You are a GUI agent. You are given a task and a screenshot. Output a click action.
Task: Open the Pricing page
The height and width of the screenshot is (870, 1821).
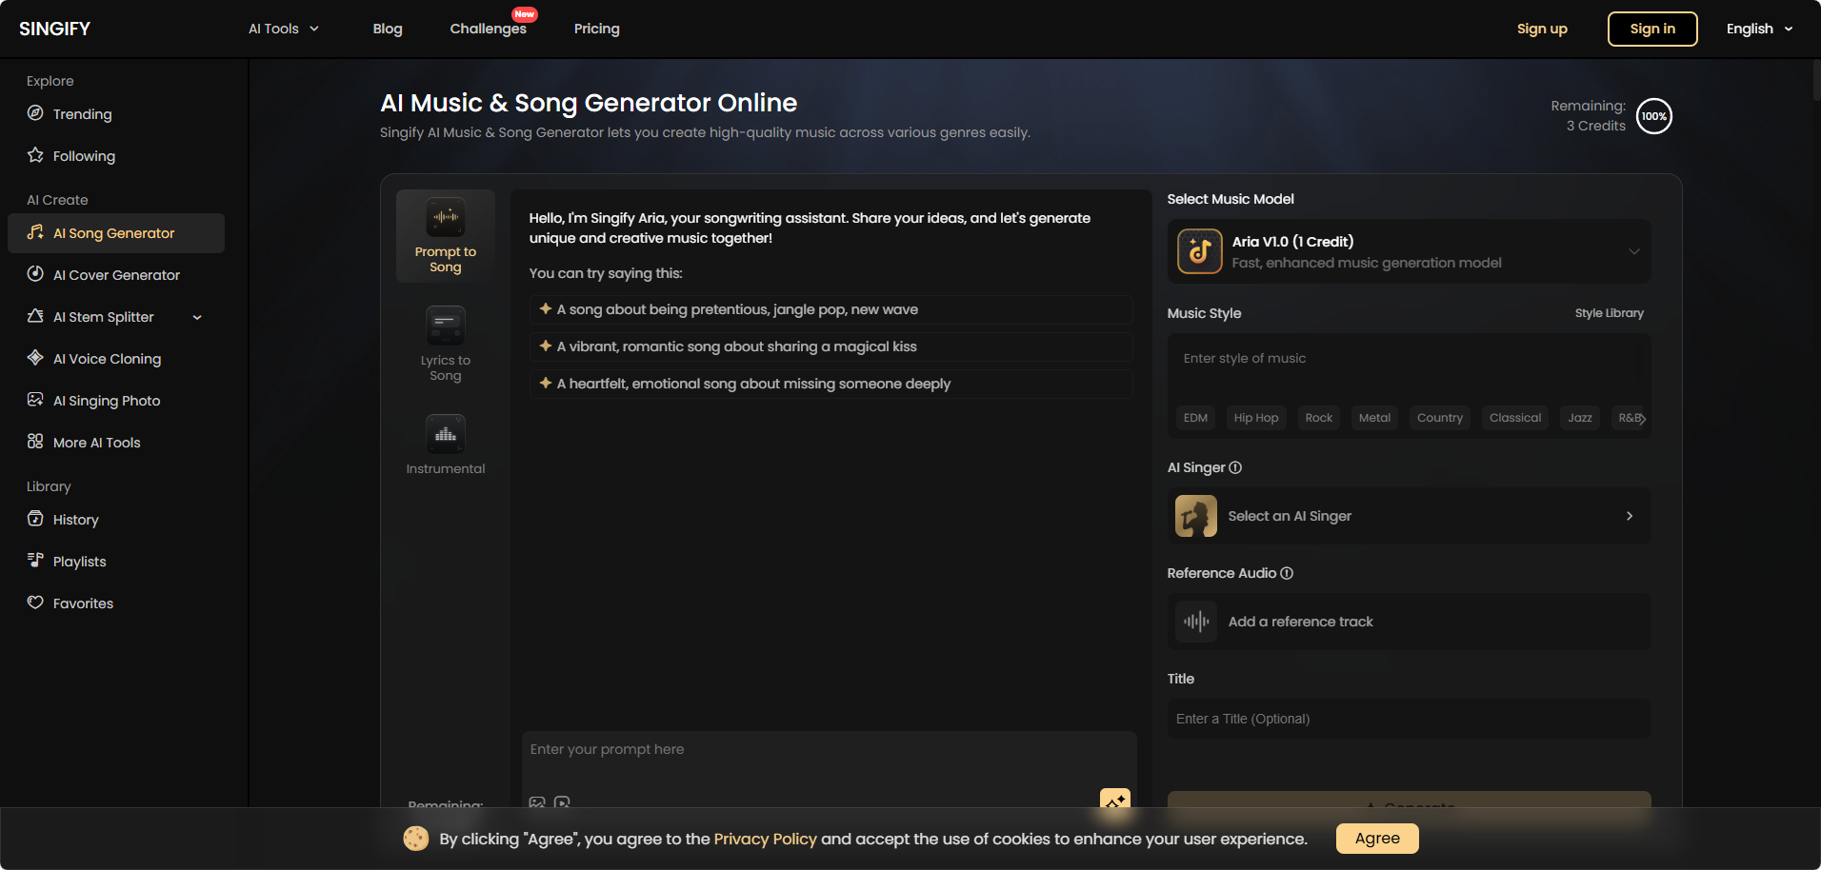[597, 29]
